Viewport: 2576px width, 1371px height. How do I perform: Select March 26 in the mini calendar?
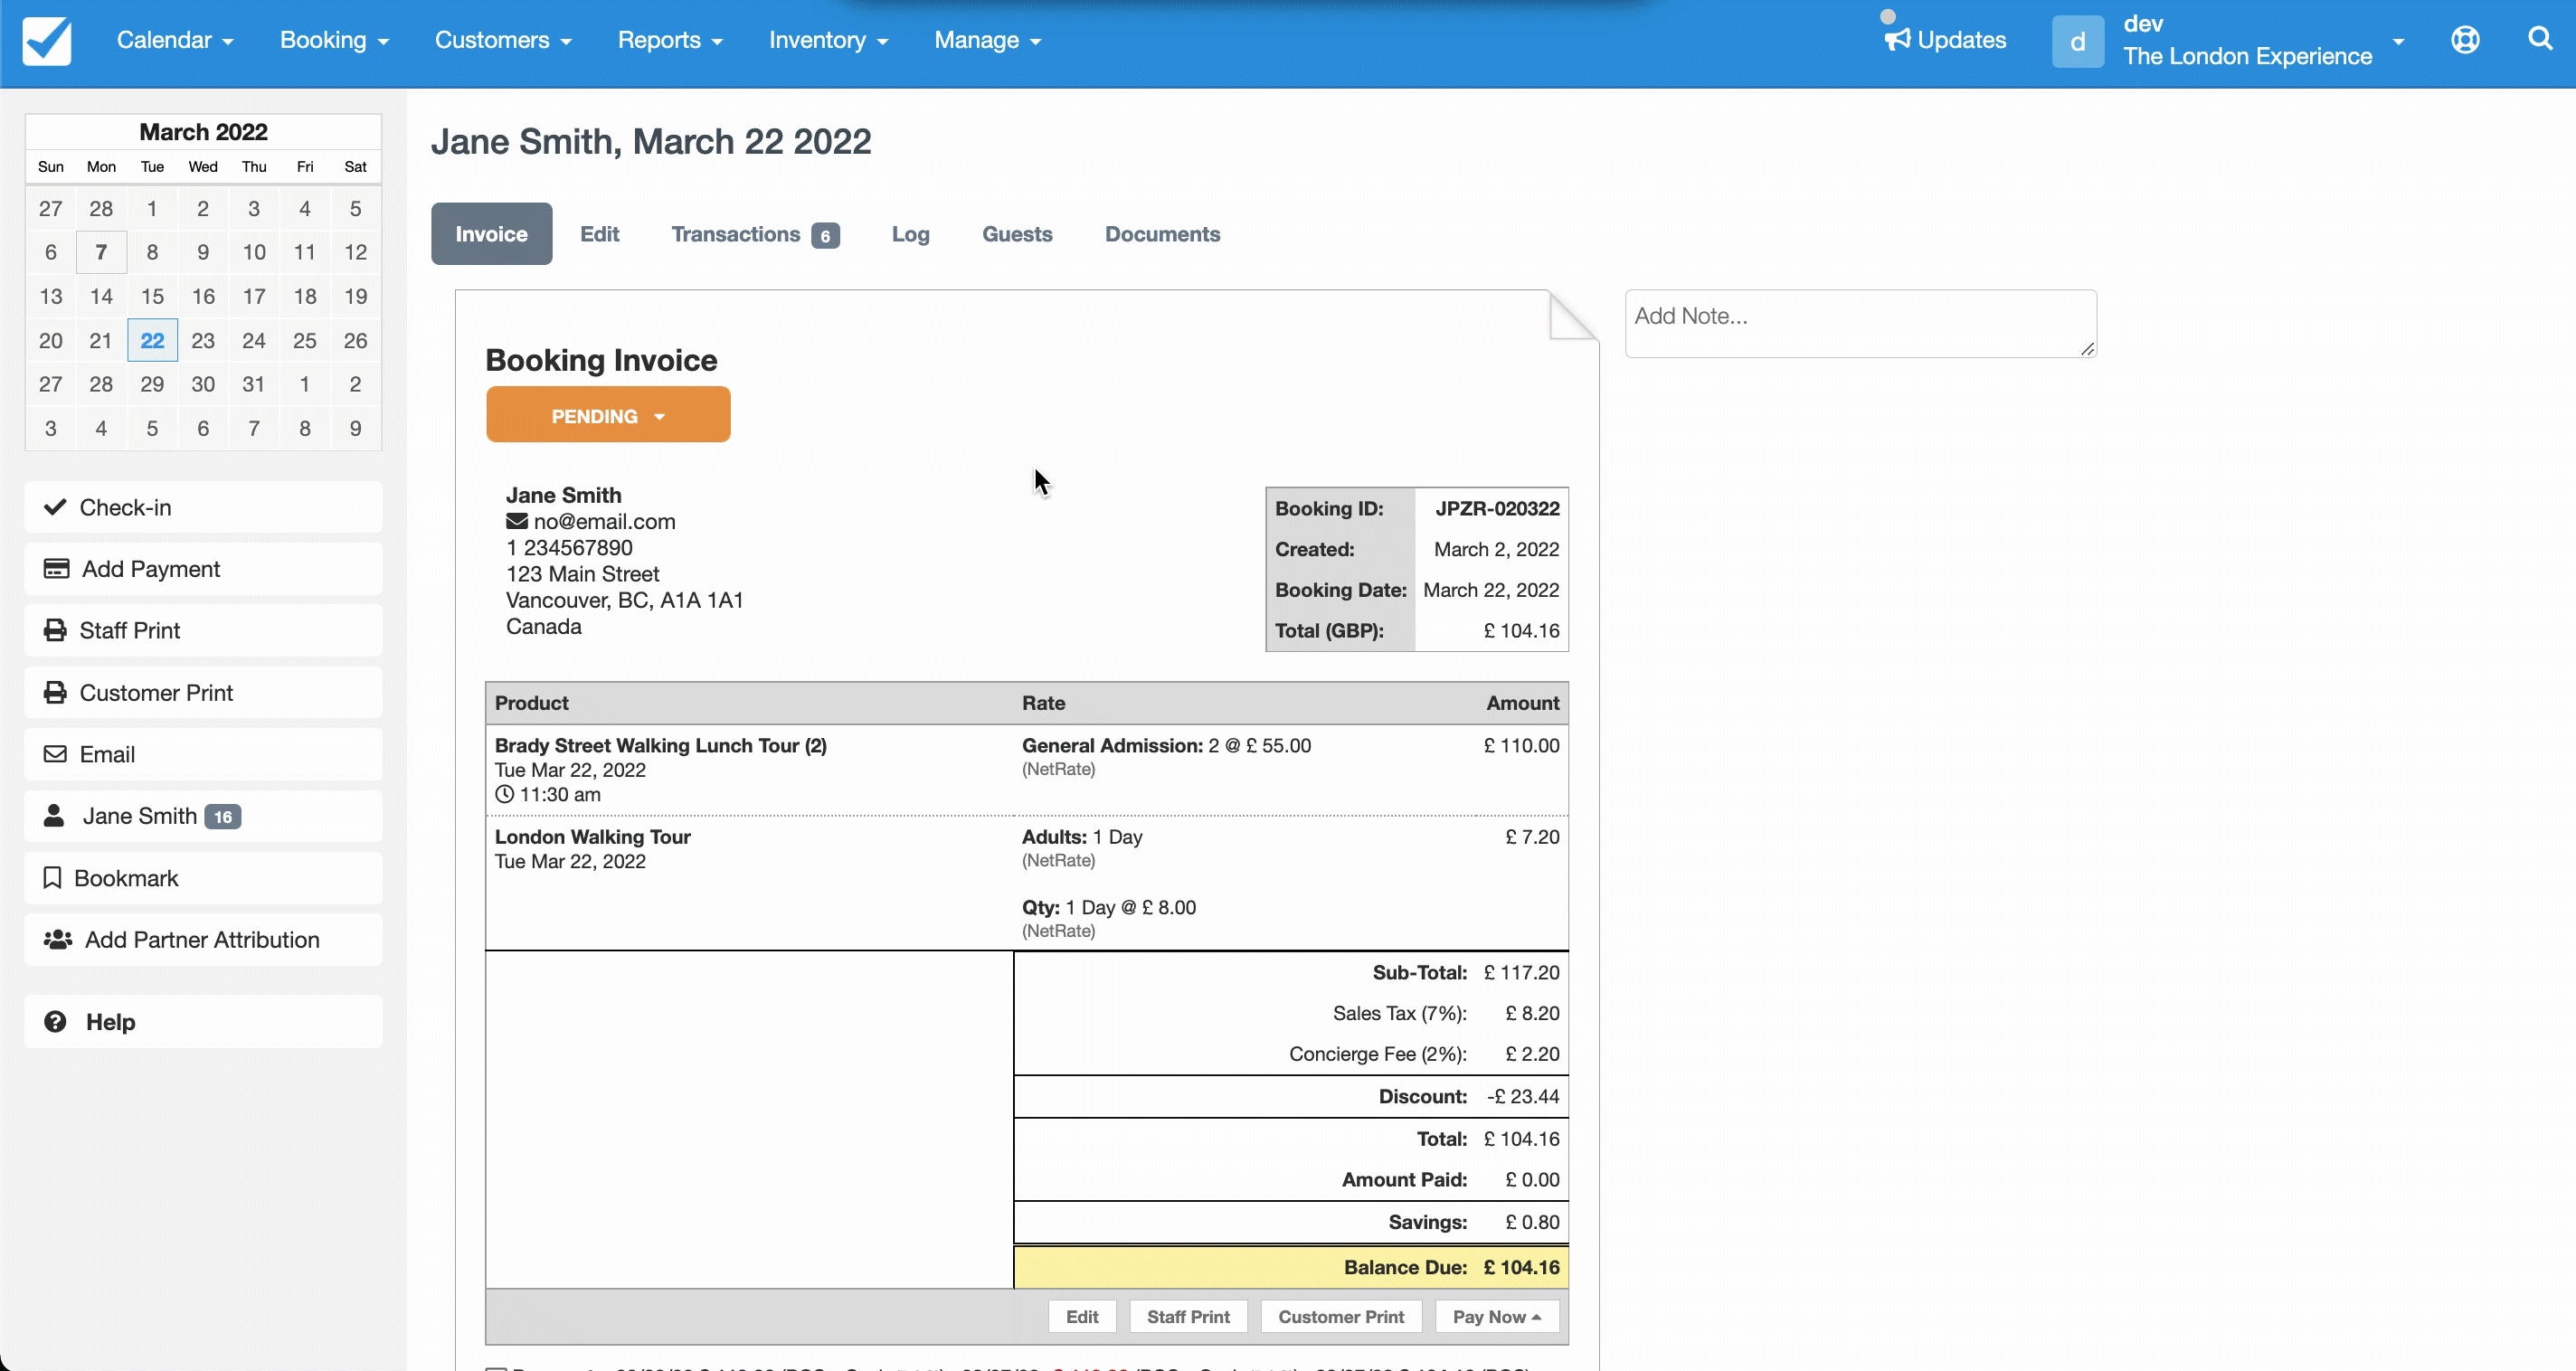(355, 340)
